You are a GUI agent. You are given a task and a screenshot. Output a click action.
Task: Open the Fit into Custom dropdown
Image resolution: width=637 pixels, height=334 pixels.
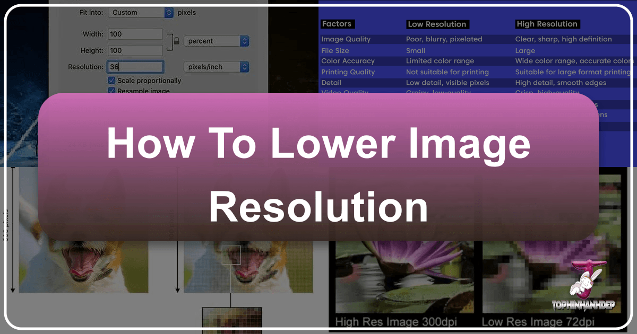coord(138,12)
